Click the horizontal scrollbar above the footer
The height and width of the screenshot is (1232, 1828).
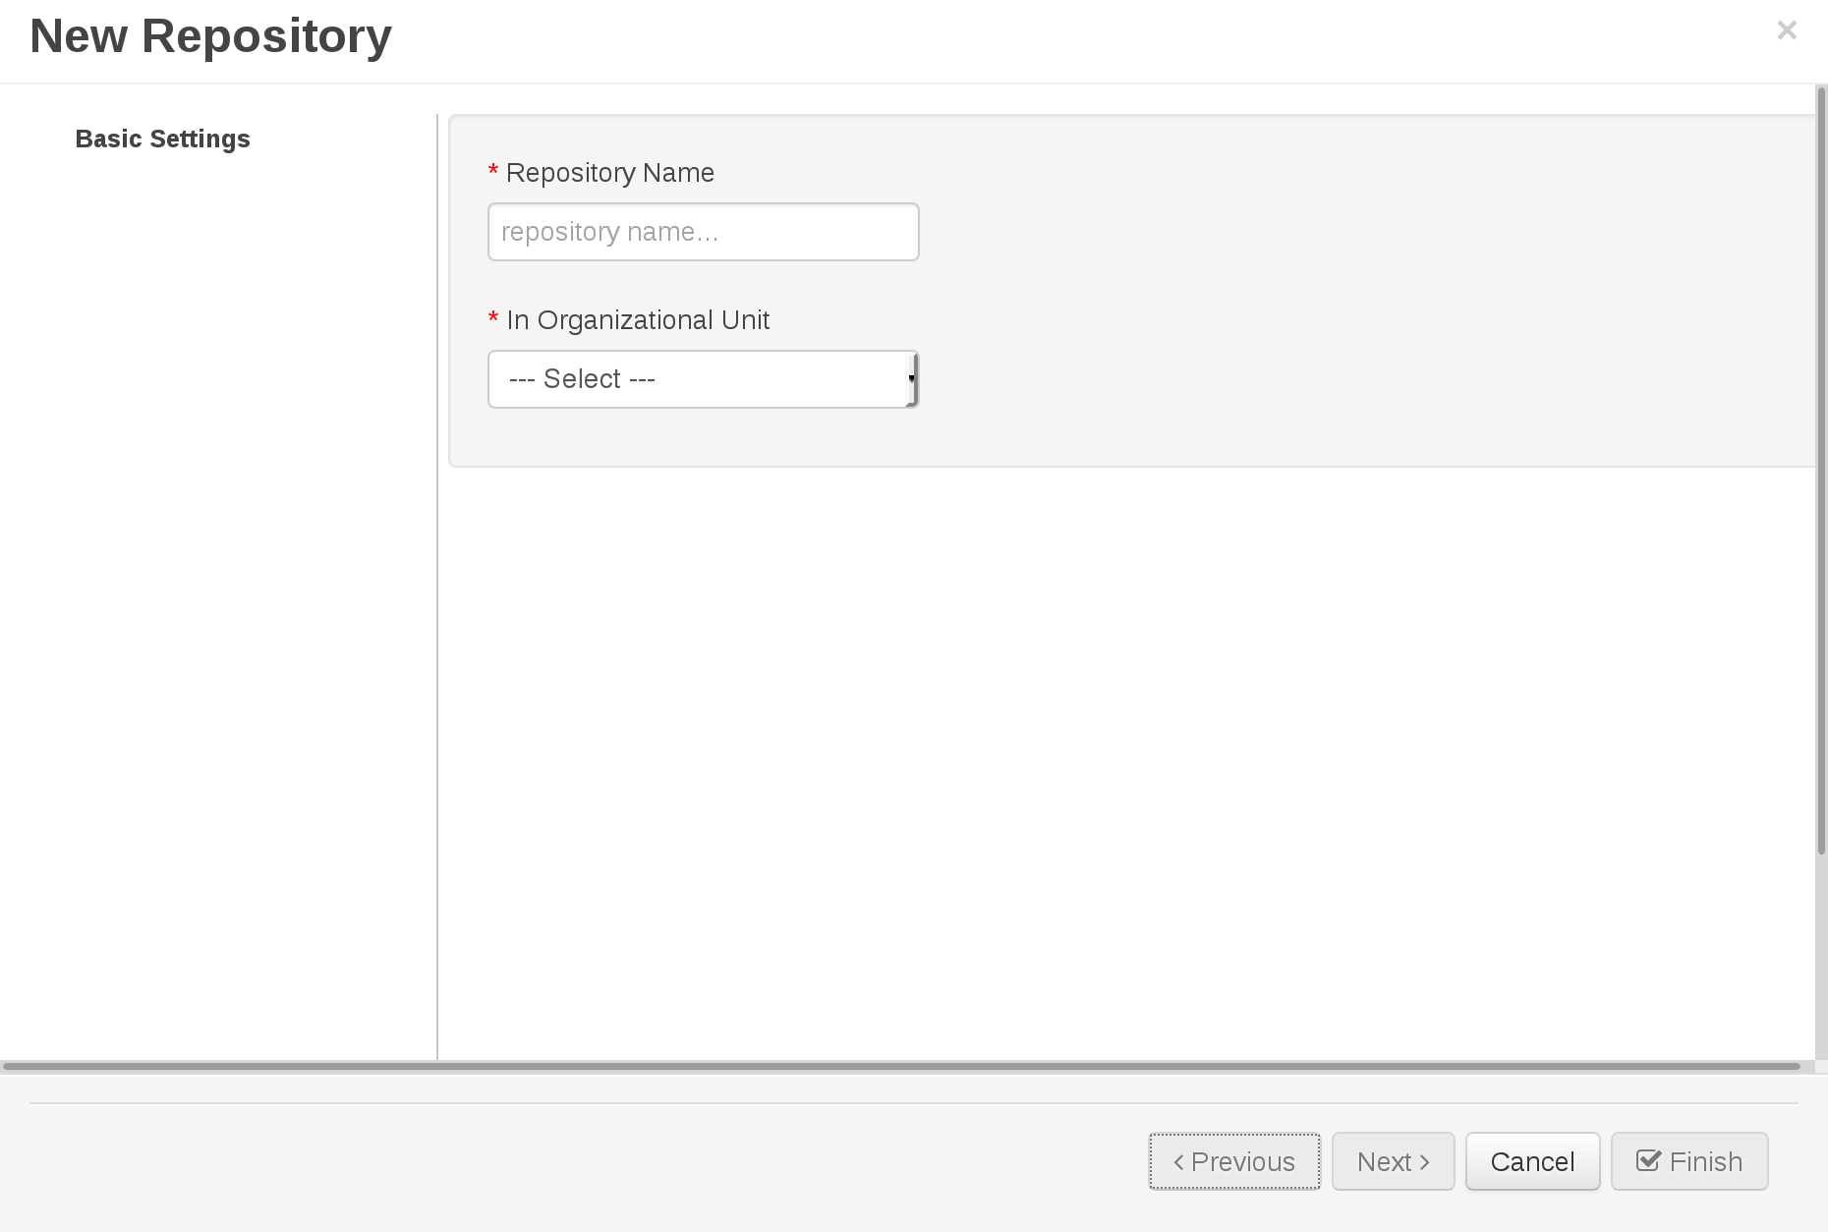[901, 1066]
